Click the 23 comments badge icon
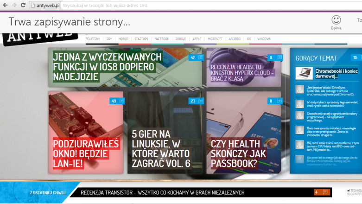The height and width of the screenshot is (204, 362). click(196, 101)
